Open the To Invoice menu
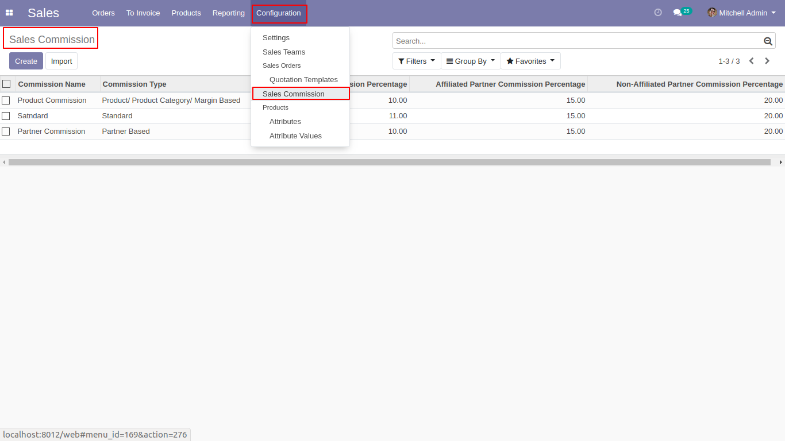Viewport: 785px width, 441px height. (x=143, y=13)
